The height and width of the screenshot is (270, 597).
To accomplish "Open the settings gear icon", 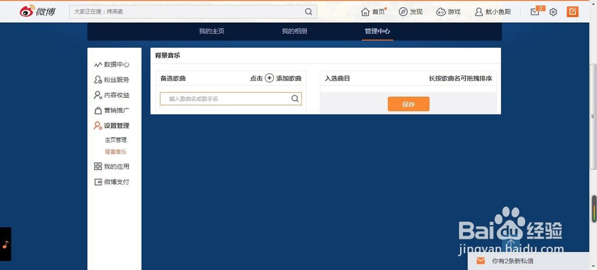I will [x=553, y=12].
